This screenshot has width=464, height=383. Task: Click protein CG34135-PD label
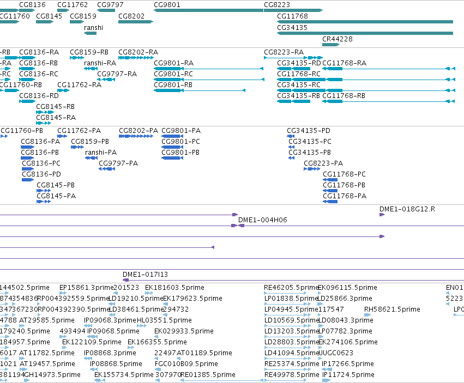309,131
